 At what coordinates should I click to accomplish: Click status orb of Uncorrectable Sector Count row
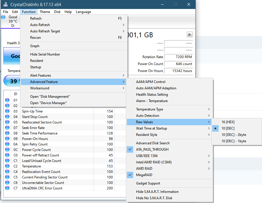7,183
